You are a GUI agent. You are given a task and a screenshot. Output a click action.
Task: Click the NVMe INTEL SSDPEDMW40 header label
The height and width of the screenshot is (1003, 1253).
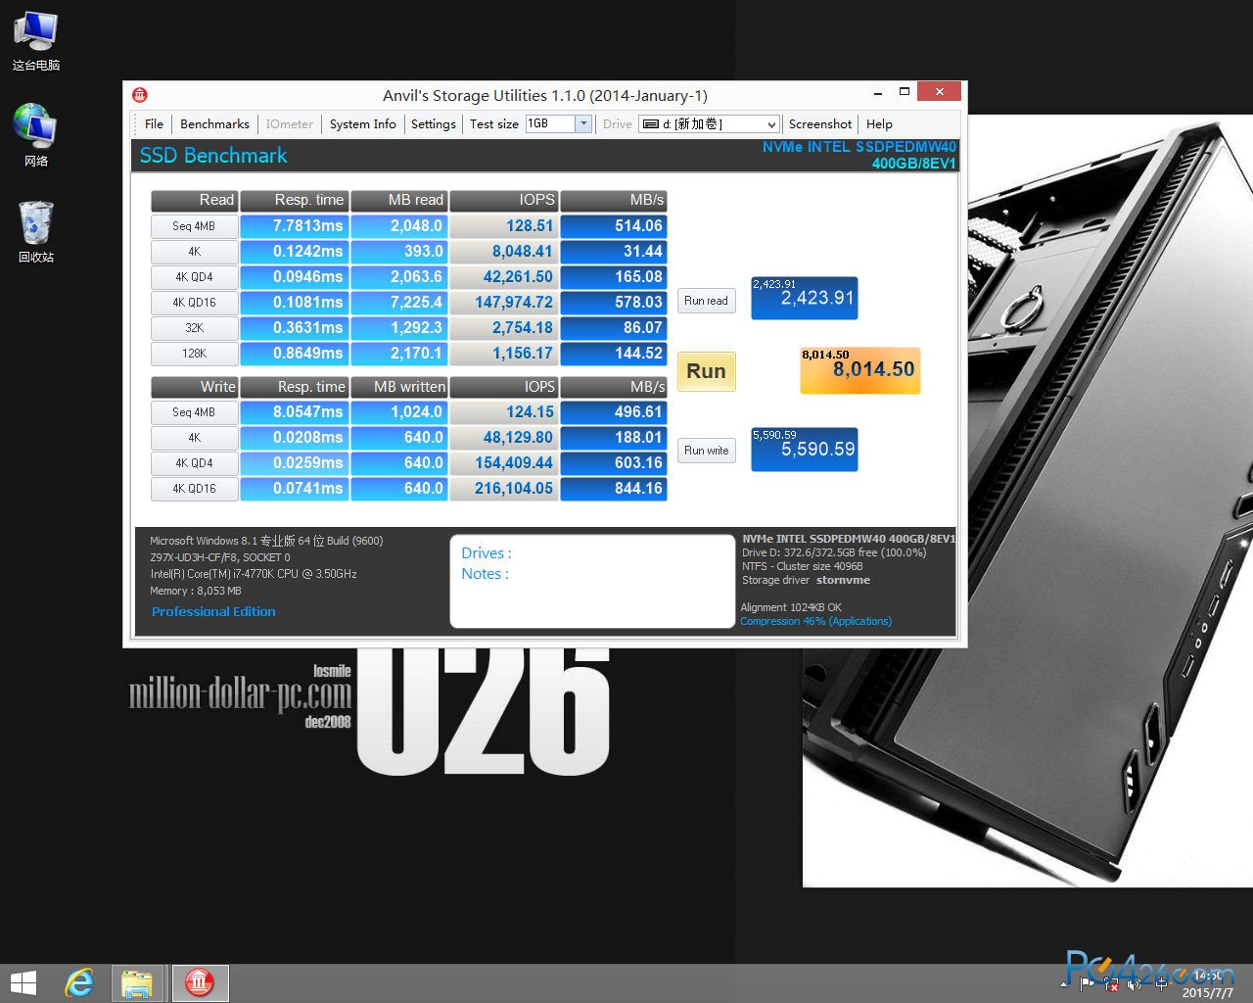tap(859, 155)
